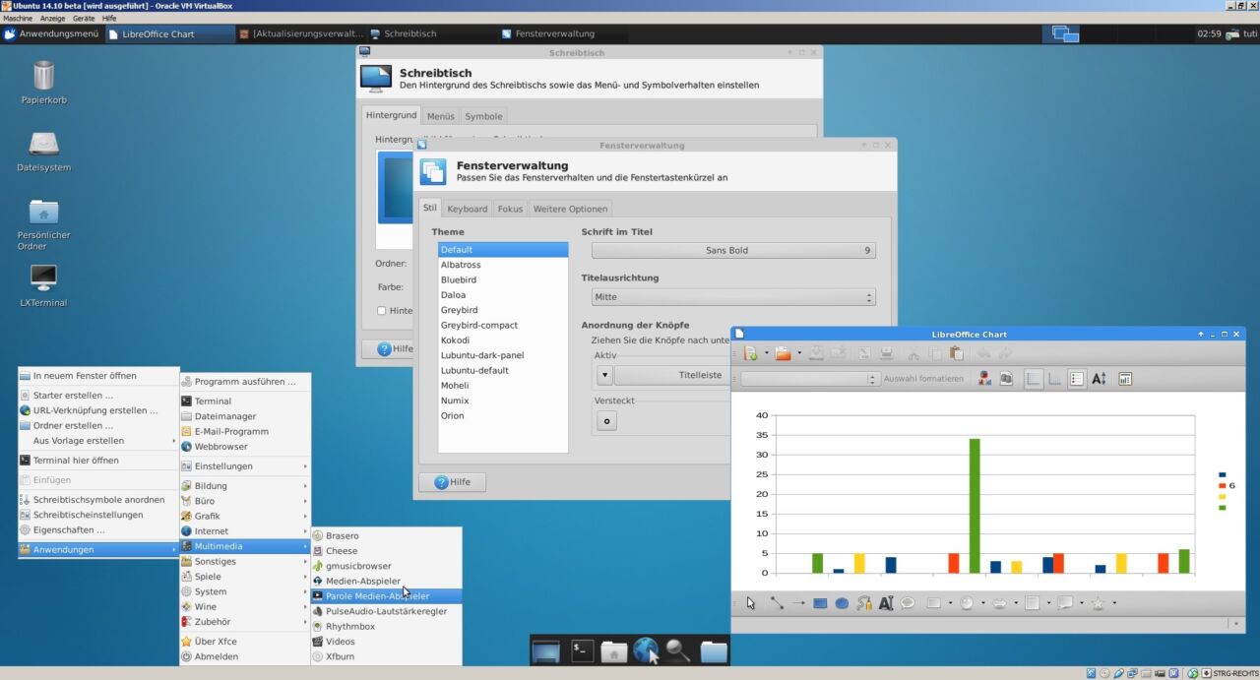Open the chart Data Table icon
The width and height of the screenshot is (1260, 680).
point(1006,378)
